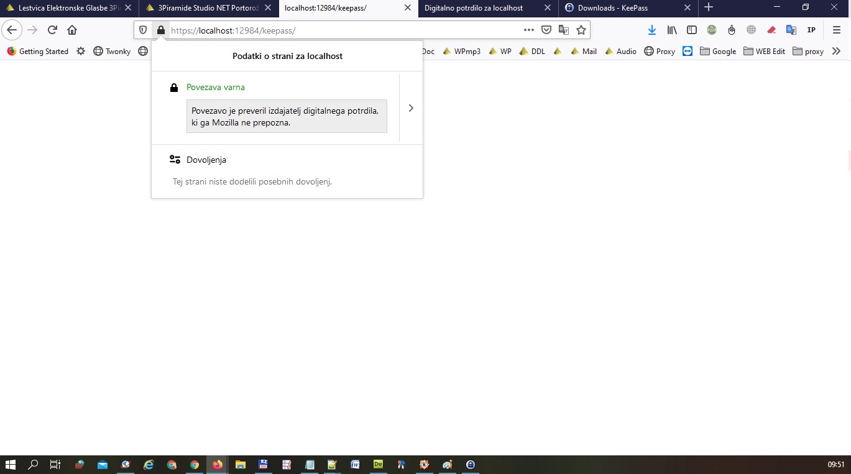Open the Google bookmarks folder
This screenshot has height=474, width=851.
point(718,52)
